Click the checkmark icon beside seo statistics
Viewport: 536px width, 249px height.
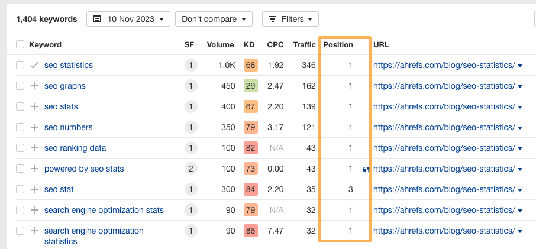pos(34,65)
